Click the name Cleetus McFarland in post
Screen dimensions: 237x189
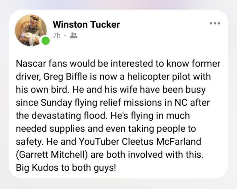tap(161, 142)
